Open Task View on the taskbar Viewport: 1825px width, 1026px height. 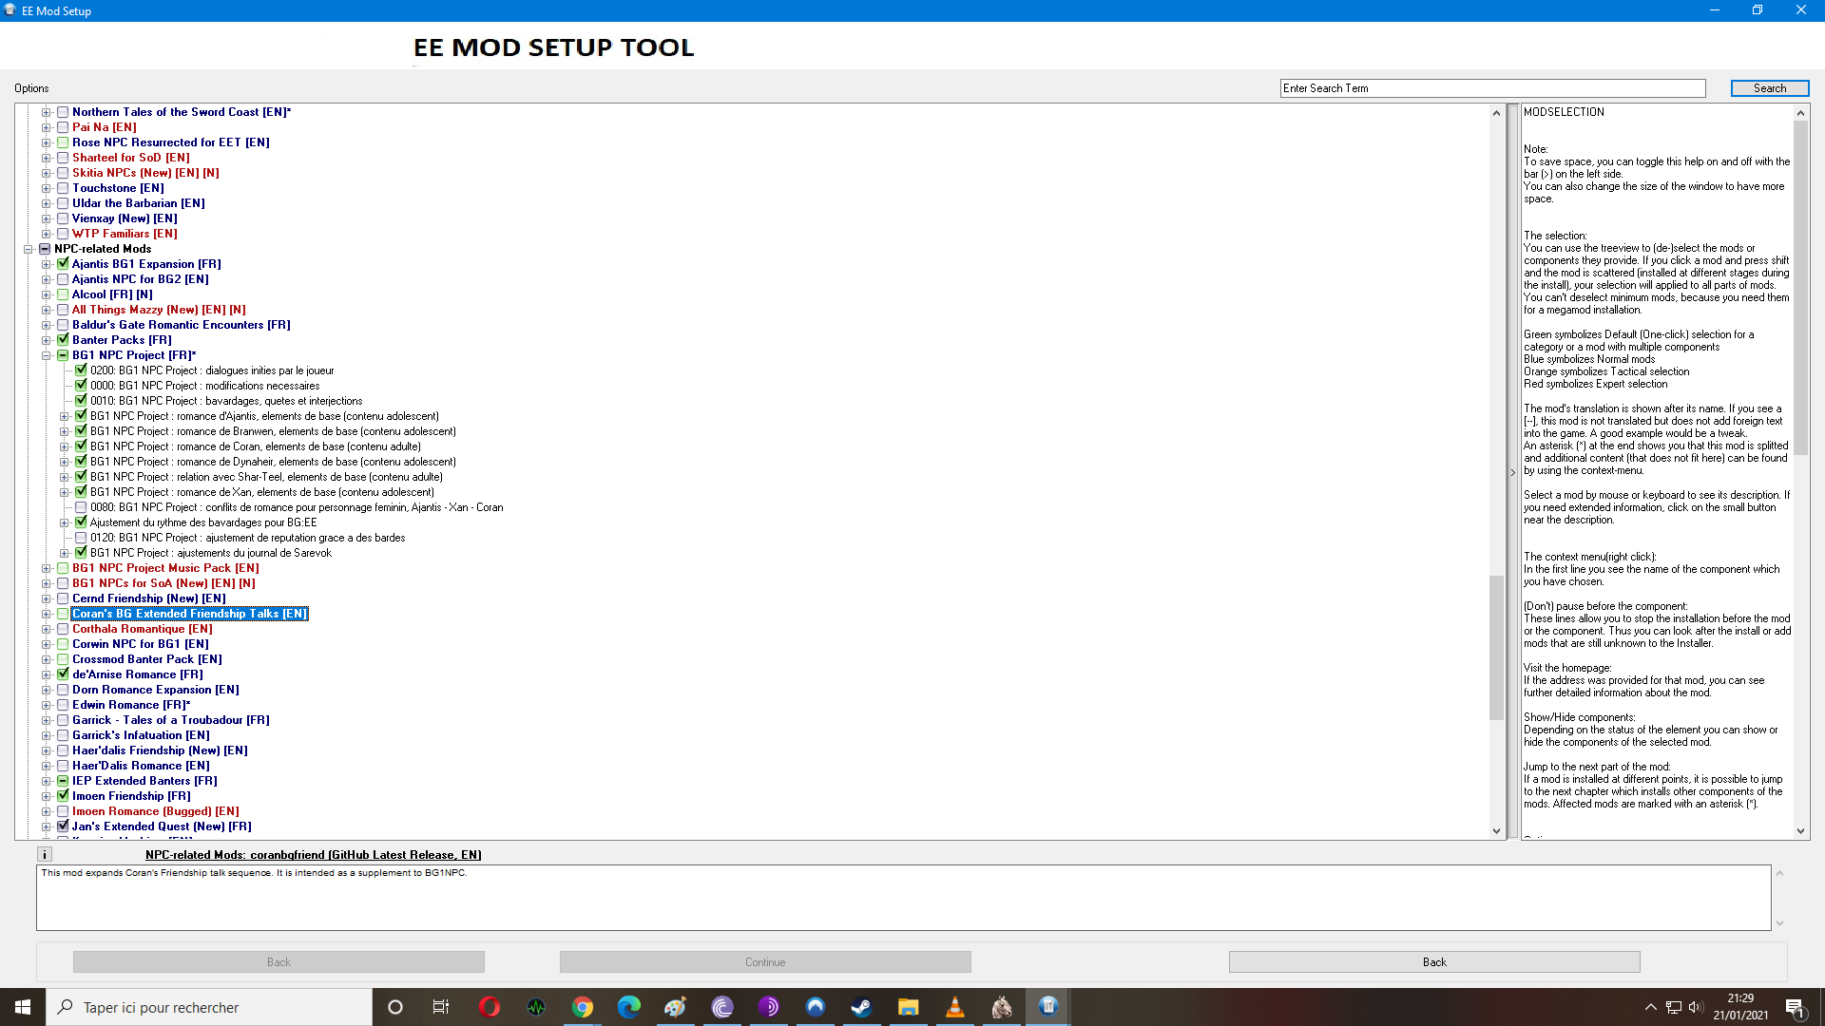click(x=441, y=1007)
